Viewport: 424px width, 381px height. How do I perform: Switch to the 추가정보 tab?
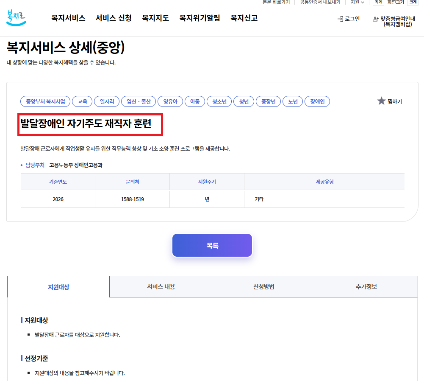[366, 287]
